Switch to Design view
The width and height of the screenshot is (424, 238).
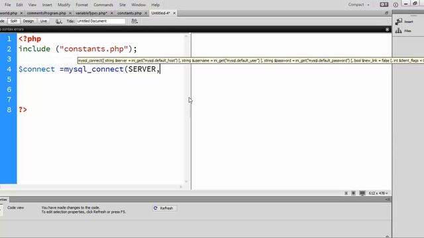28,21
